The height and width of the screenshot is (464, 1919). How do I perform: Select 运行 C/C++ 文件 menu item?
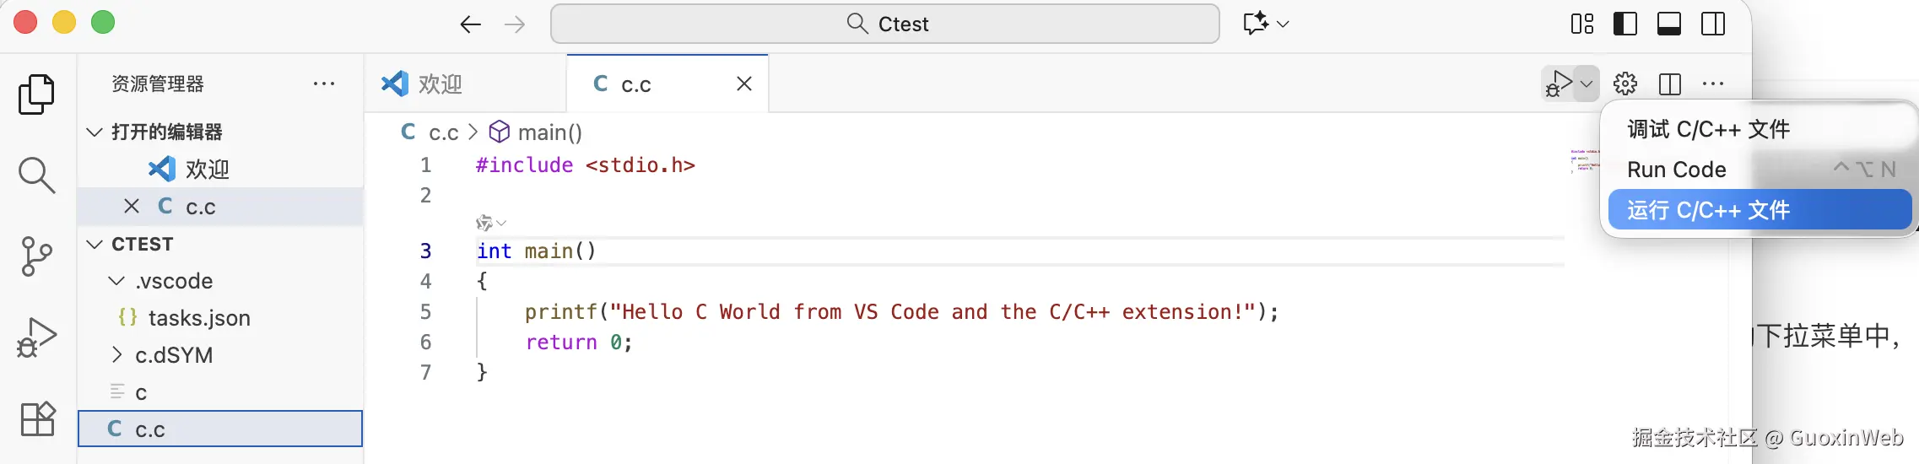[1708, 210]
